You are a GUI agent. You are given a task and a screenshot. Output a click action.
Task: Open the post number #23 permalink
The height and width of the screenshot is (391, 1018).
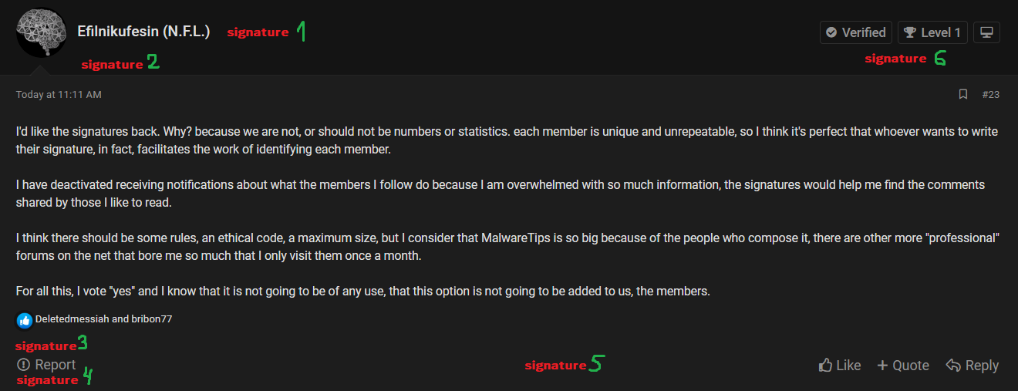[990, 95]
